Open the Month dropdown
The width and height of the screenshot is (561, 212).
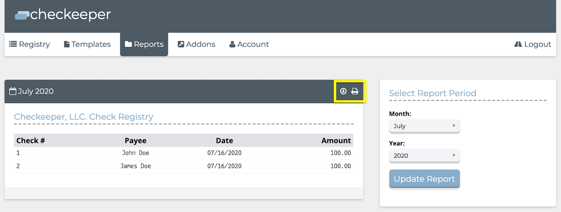pos(424,126)
